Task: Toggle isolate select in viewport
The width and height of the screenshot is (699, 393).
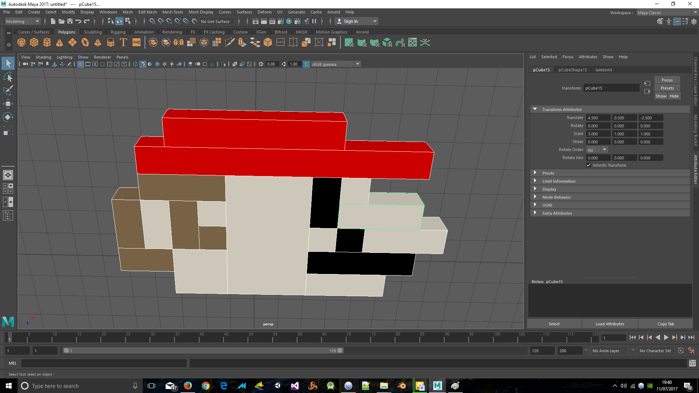Action: (x=224, y=64)
